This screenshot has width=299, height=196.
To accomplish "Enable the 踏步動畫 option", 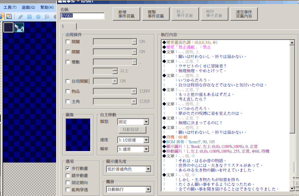I will click(68, 175).
